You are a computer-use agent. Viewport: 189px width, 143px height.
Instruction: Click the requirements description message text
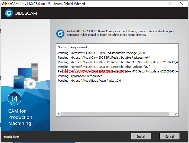click(121, 33)
